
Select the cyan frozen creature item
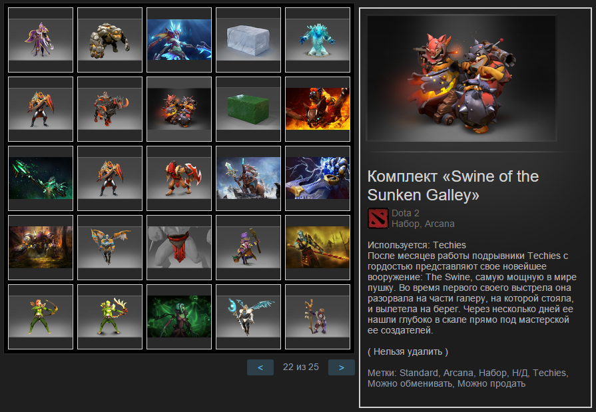318,40
